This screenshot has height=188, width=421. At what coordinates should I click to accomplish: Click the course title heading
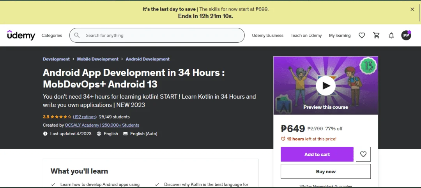(134, 78)
